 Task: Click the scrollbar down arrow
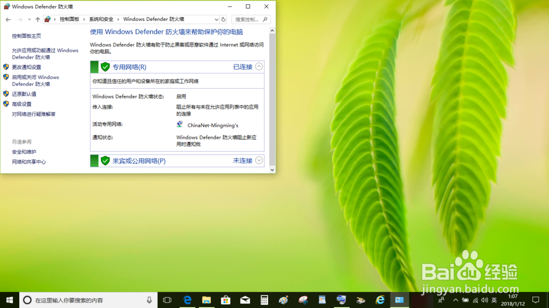(x=272, y=170)
